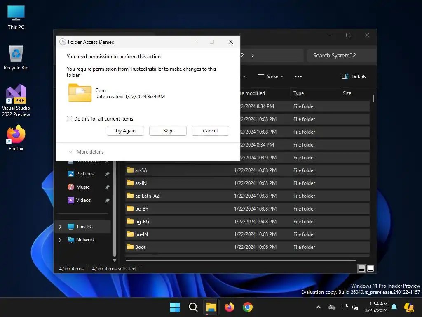Select the bg-BG folder

click(247, 222)
